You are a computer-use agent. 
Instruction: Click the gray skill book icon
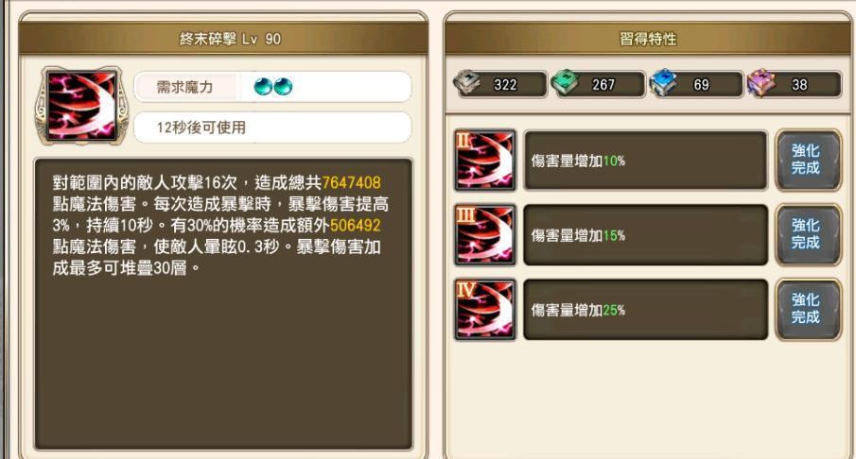pyautogui.click(x=466, y=83)
